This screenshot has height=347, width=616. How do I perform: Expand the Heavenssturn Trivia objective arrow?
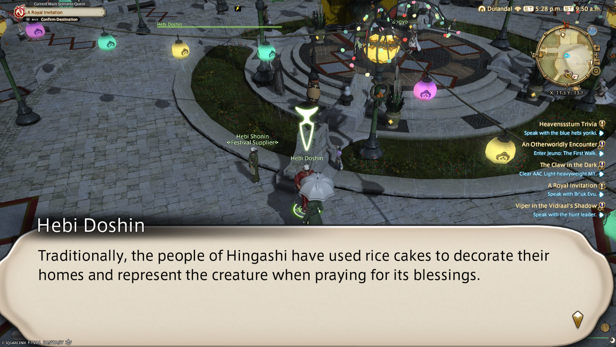(601, 133)
